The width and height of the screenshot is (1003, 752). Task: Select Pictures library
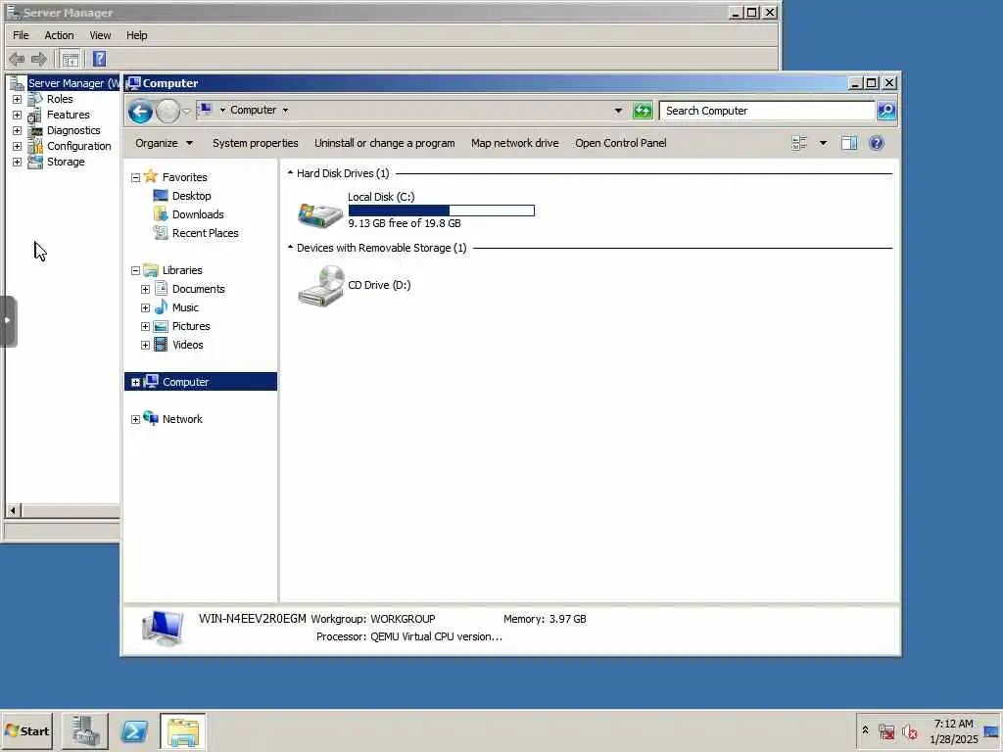(x=191, y=326)
